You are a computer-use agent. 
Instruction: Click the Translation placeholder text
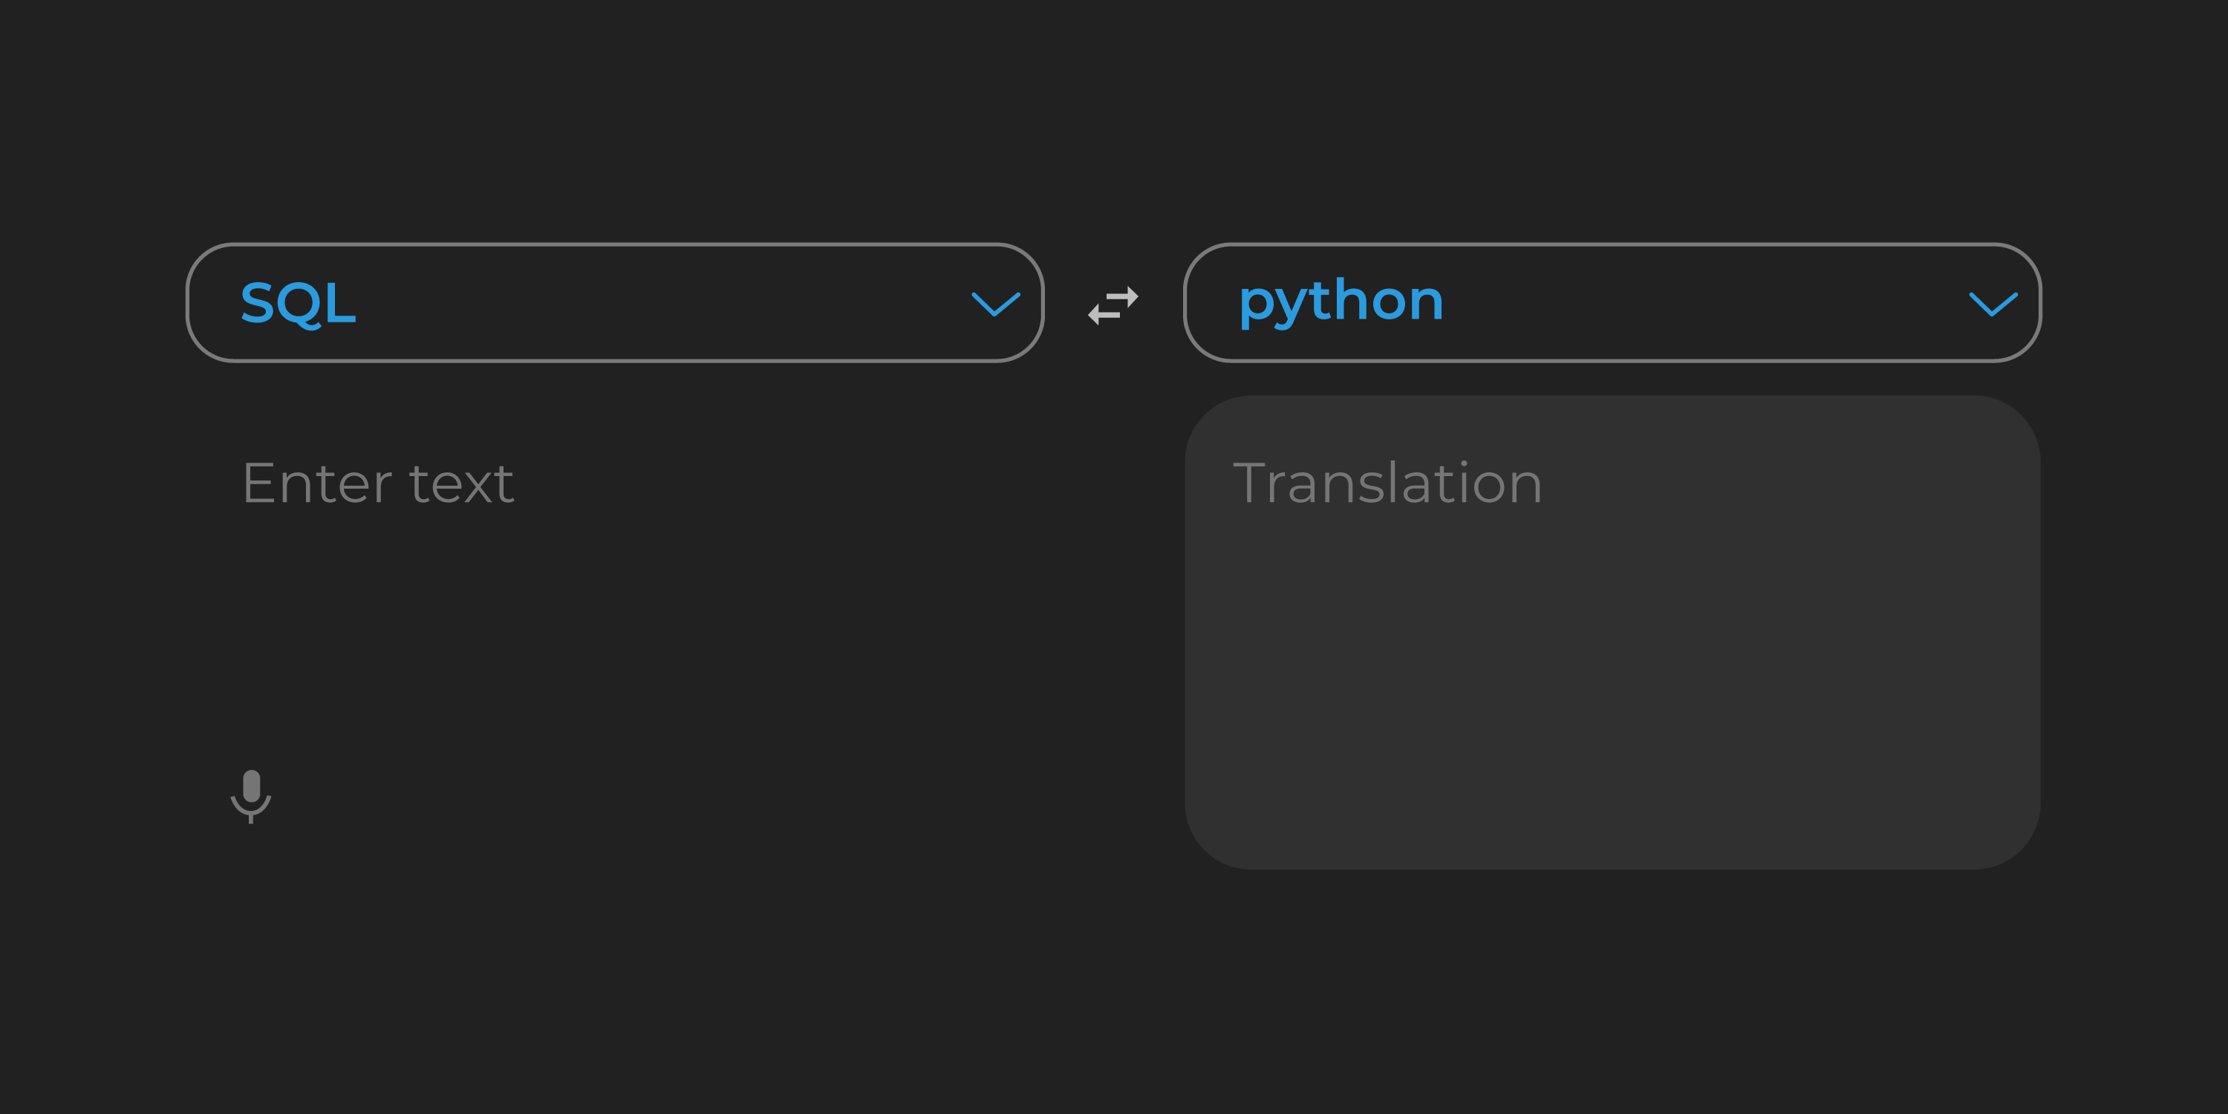pos(1387,483)
